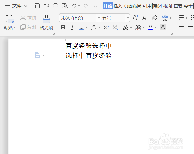Click the 粘贴 clipboard icon
The height and width of the screenshot is (154, 194).
click(x=9, y=19)
